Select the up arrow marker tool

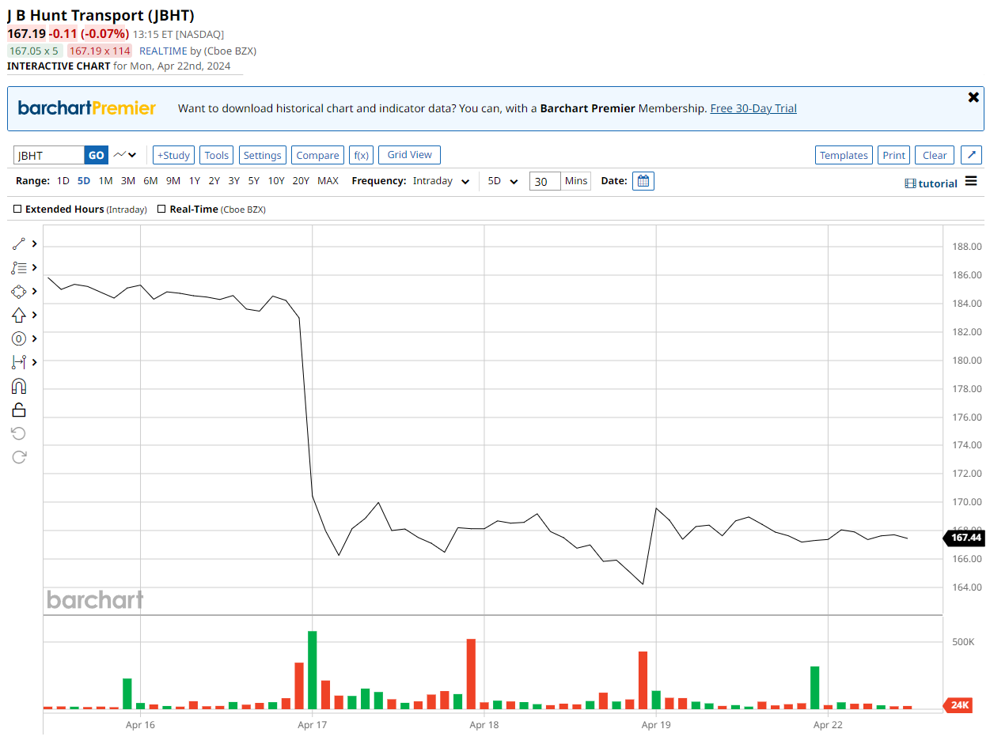[19, 315]
